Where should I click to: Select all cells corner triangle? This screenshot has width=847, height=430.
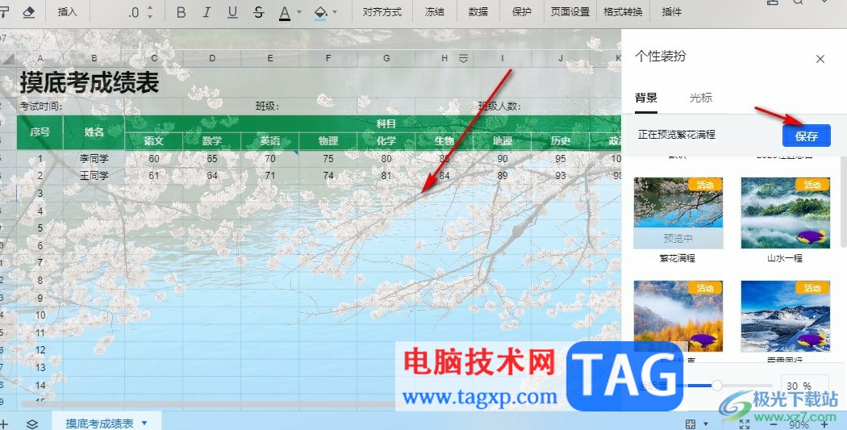pyautogui.click(x=8, y=58)
